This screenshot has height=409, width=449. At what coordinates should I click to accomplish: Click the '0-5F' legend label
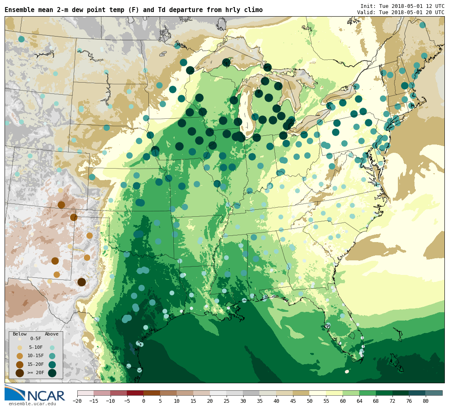click(x=35, y=339)
